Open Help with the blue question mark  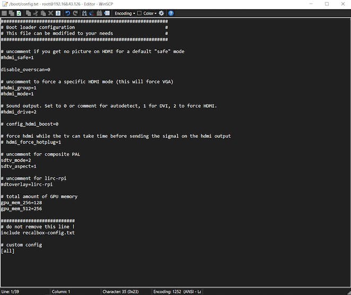click(x=171, y=13)
